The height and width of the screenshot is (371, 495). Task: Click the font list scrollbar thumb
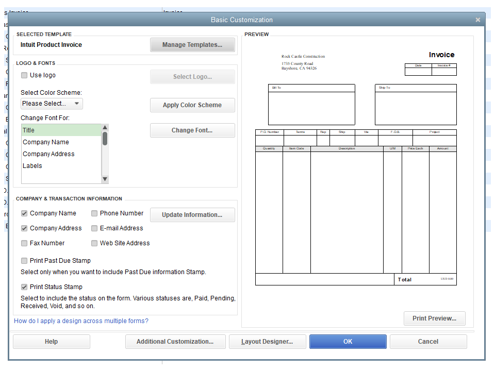click(105, 139)
